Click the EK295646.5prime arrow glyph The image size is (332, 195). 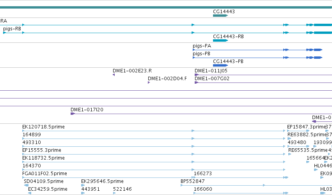coord(83,185)
